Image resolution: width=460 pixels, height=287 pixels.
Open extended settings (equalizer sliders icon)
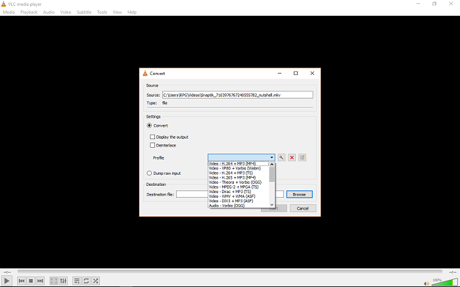tap(64, 280)
